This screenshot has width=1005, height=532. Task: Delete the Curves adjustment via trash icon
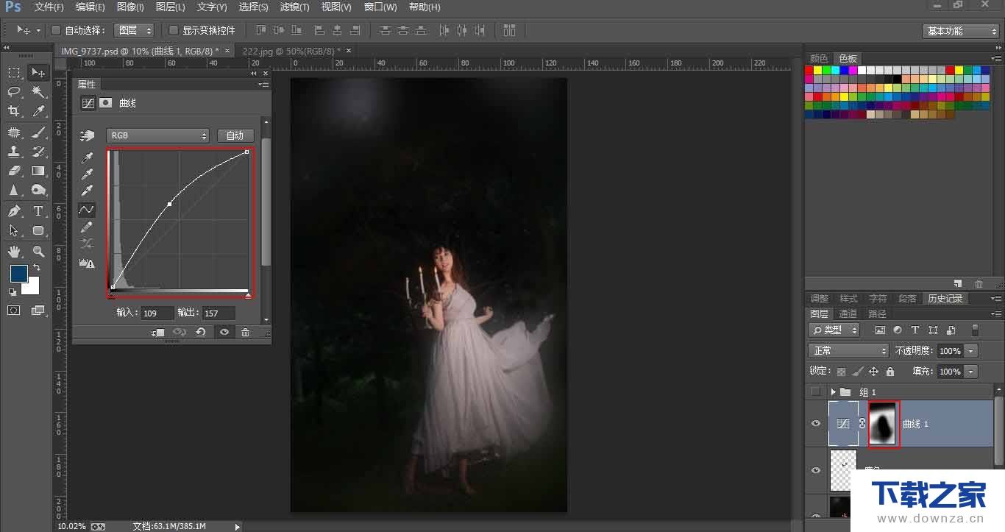click(245, 333)
